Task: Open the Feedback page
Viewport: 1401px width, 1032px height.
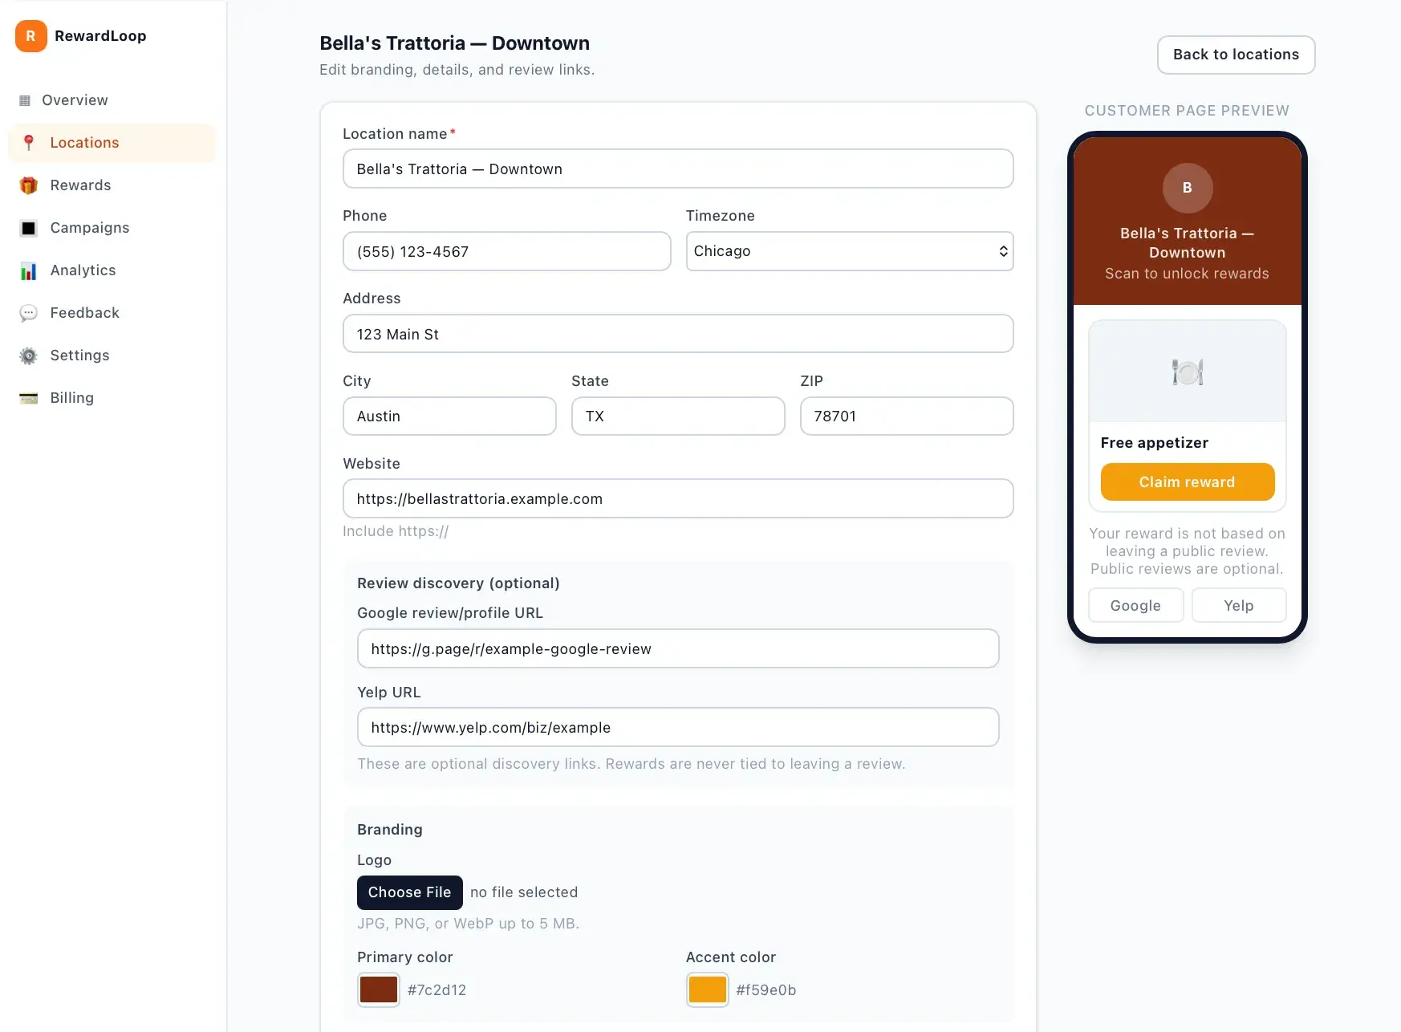Action: pyautogui.click(x=112, y=313)
